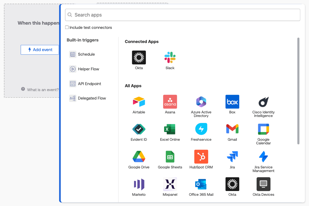Pick the Azure Active Directory icon
The width and height of the screenshot is (309, 206).
[201, 102]
